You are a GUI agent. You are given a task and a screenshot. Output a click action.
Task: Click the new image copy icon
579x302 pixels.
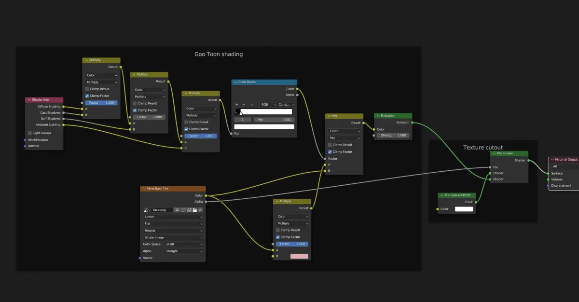(x=189, y=210)
